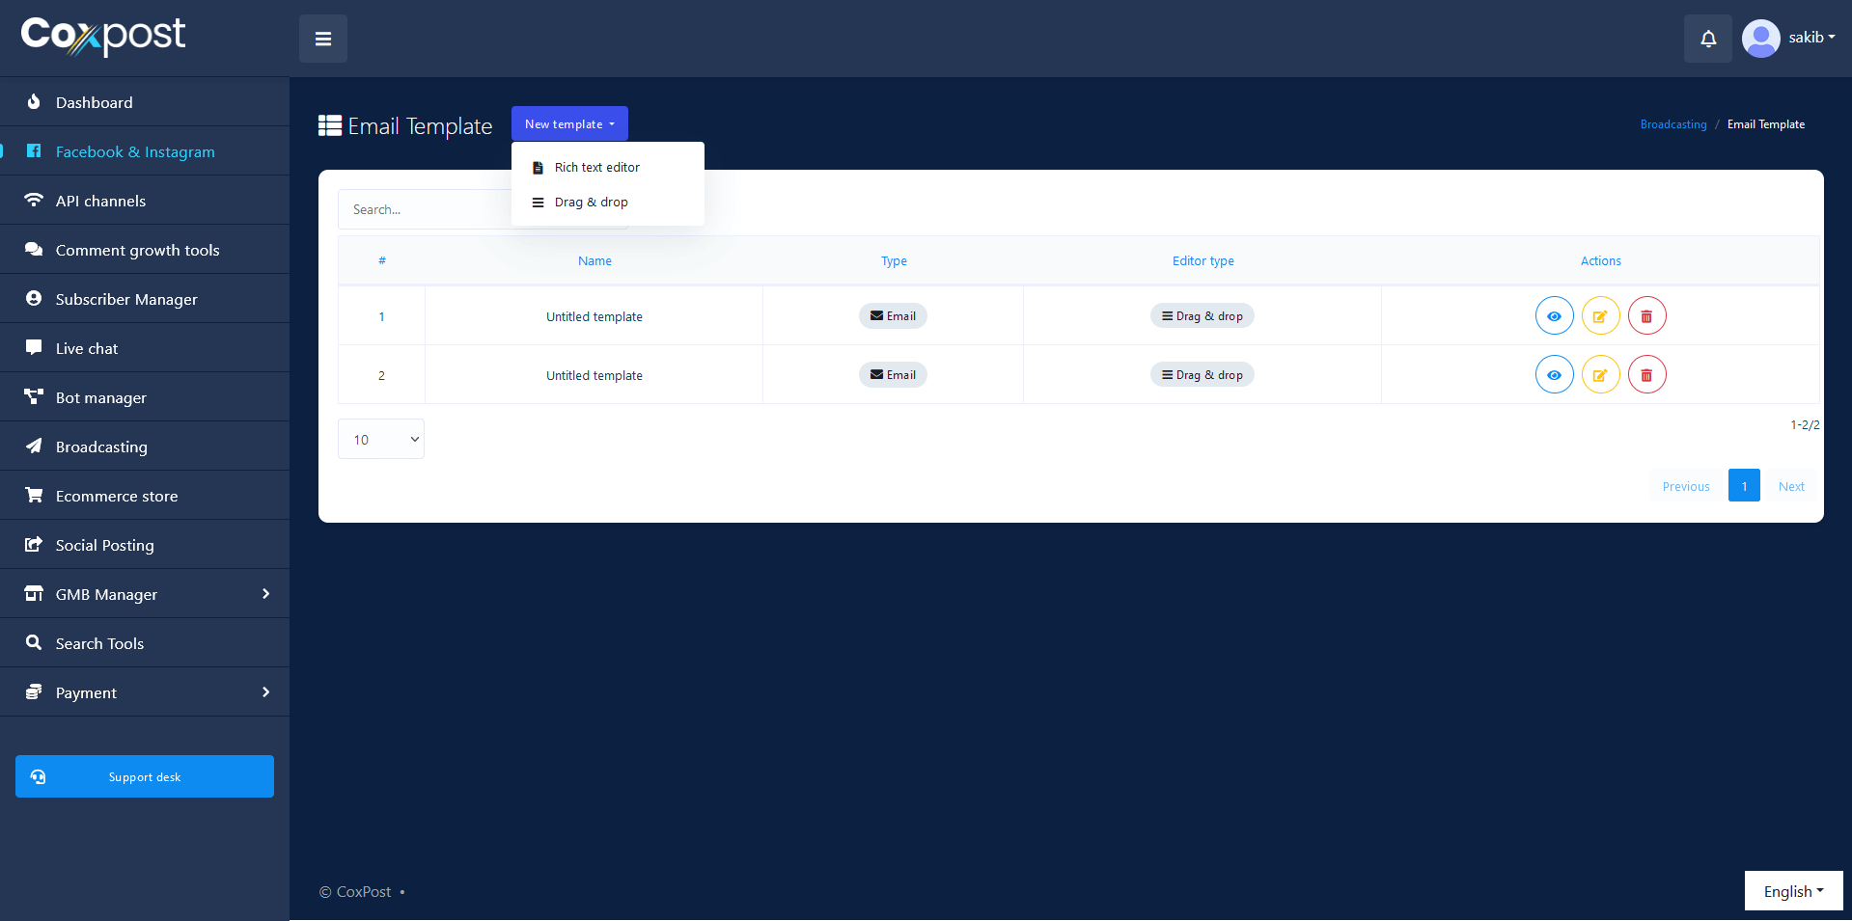
Task: Click the Email badge in row 1
Action: pyautogui.click(x=893, y=315)
